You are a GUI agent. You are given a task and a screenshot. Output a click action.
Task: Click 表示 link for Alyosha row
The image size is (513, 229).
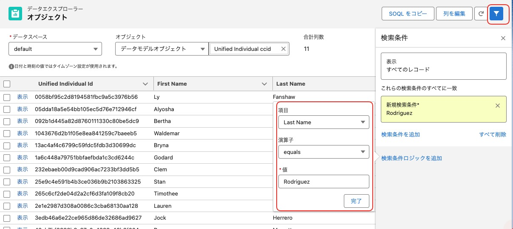click(23, 109)
